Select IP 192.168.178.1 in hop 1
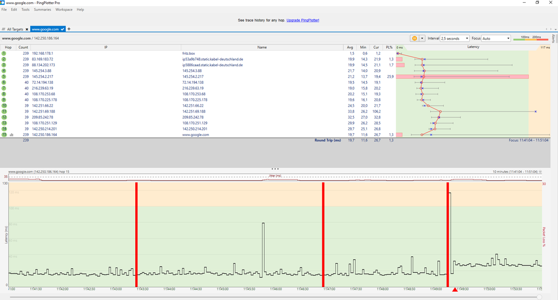This screenshot has width=558, height=300. pyautogui.click(x=42, y=54)
